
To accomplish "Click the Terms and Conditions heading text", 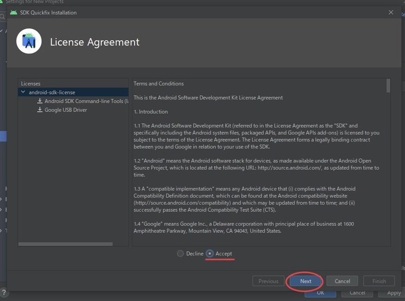I will point(158,83).
